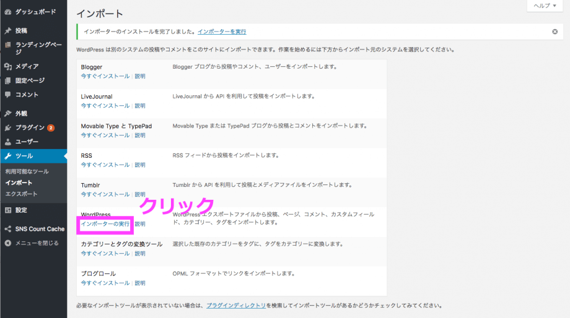Open the ツール menu in sidebar
The height and width of the screenshot is (318, 570).
click(25, 156)
